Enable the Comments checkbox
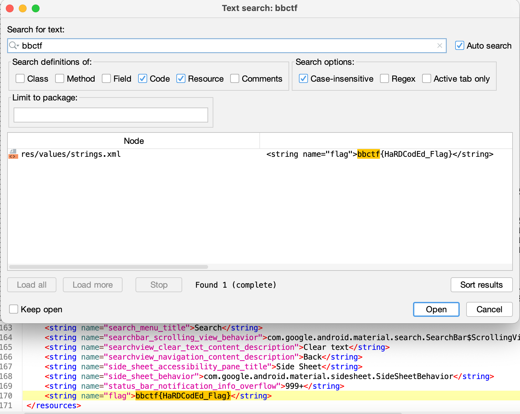The image size is (520, 414). (235, 79)
